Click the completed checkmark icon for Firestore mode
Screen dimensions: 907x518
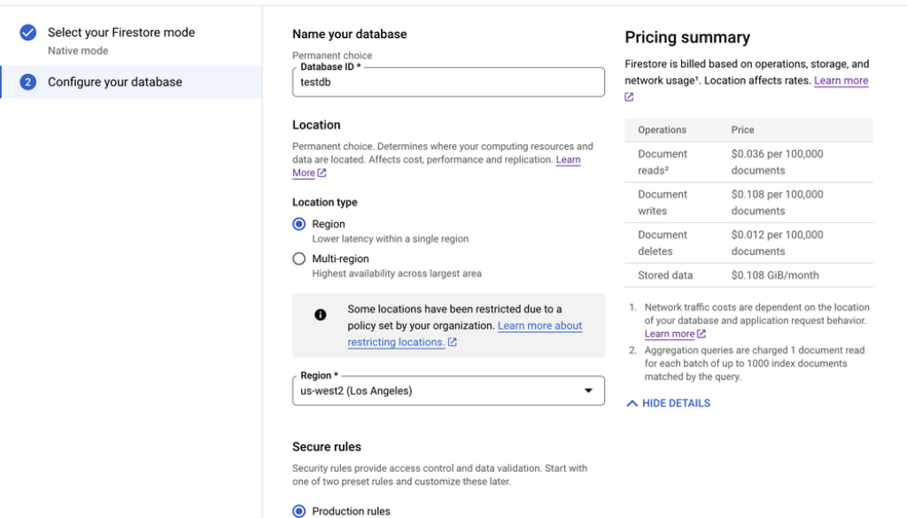pos(27,33)
